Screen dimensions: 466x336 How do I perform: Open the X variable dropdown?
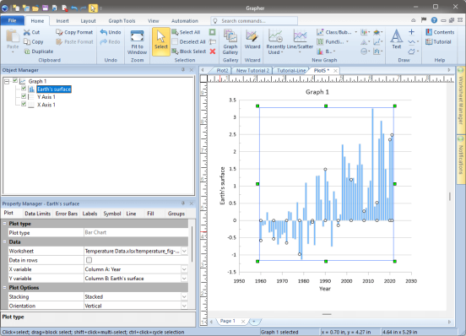pyautogui.click(x=184, y=269)
